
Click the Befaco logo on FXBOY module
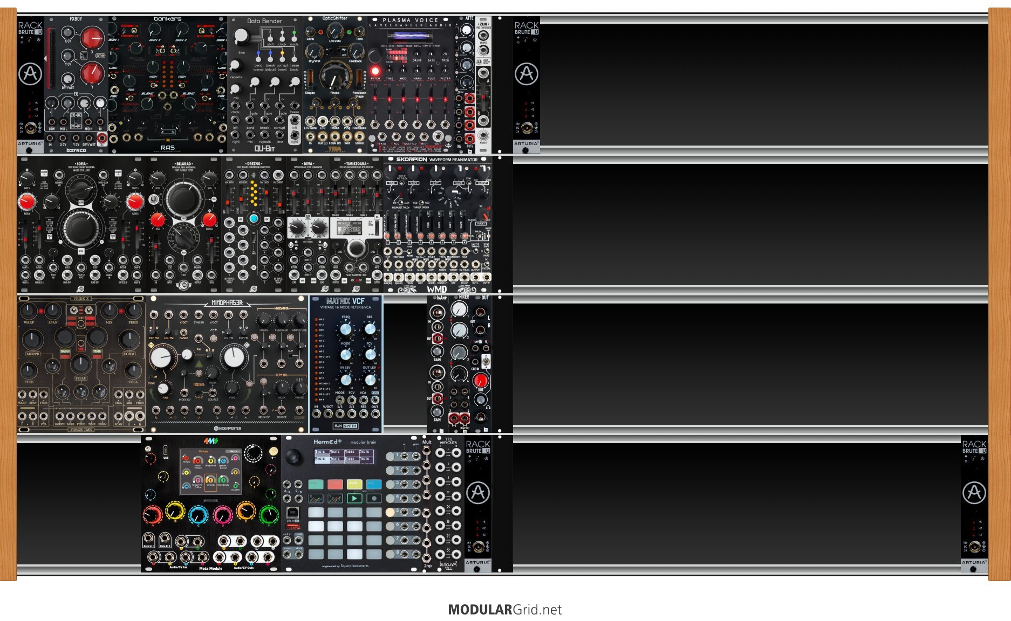coord(76,150)
